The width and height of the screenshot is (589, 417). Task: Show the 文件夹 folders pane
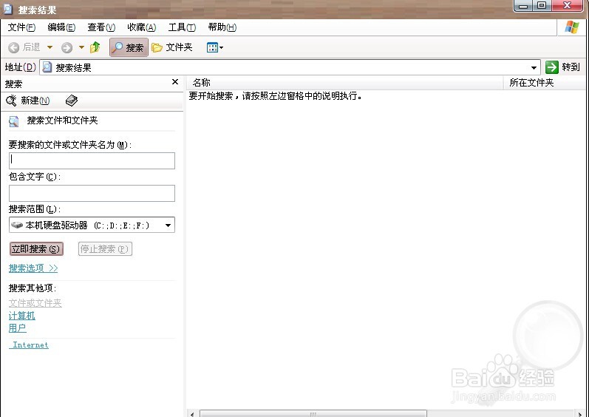point(172,47)
